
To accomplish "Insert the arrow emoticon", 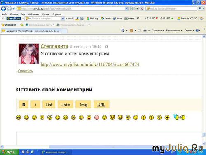I will pos(167,117).
